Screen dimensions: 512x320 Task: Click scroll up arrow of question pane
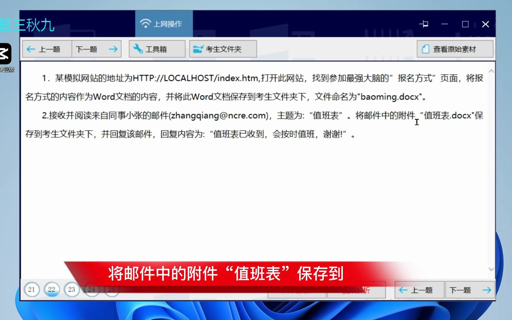(491, 71)
